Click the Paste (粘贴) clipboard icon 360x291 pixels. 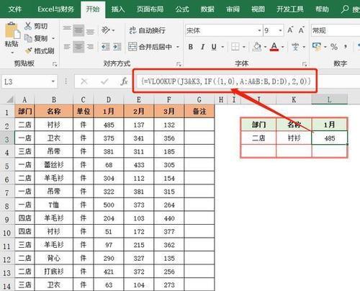[12, 30]
